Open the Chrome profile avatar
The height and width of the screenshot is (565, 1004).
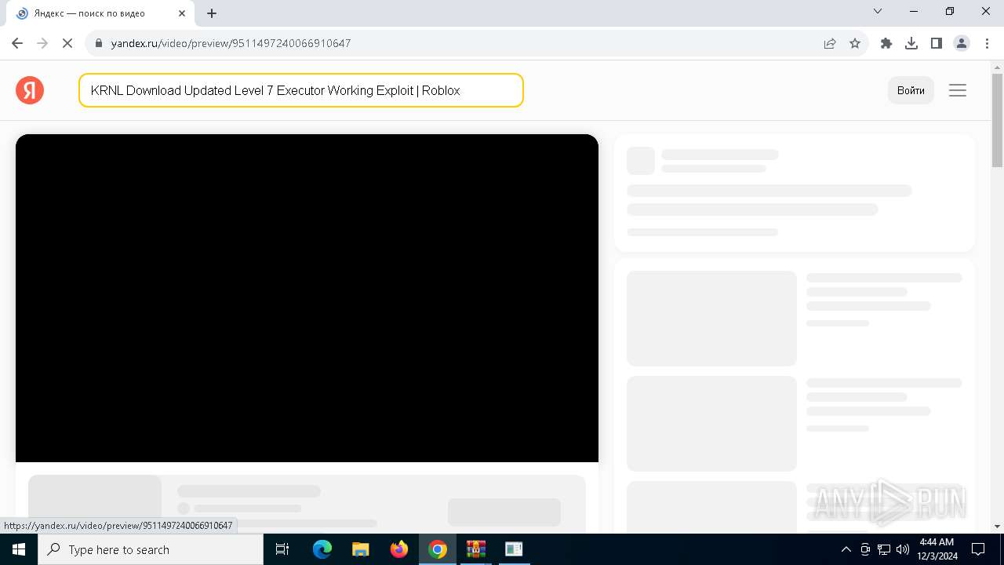[x=962, y=43]
